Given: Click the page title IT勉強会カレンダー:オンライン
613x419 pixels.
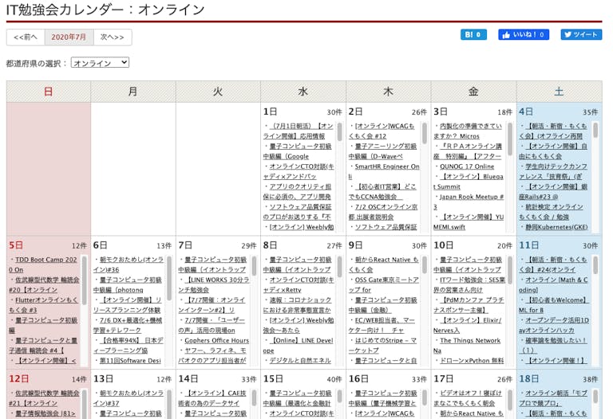Looking at the screenshot, I should coord(105,10).
